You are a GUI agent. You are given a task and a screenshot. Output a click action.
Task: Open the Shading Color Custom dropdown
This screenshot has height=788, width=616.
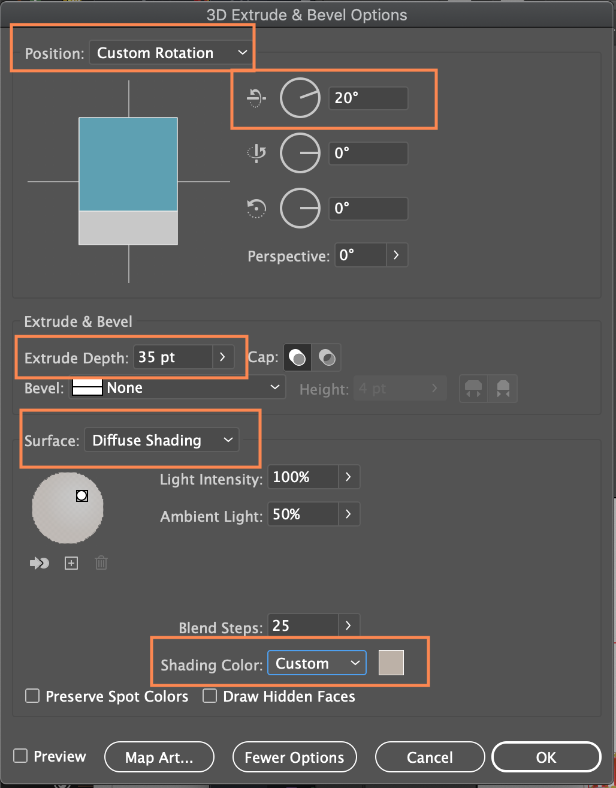[316, 663]
